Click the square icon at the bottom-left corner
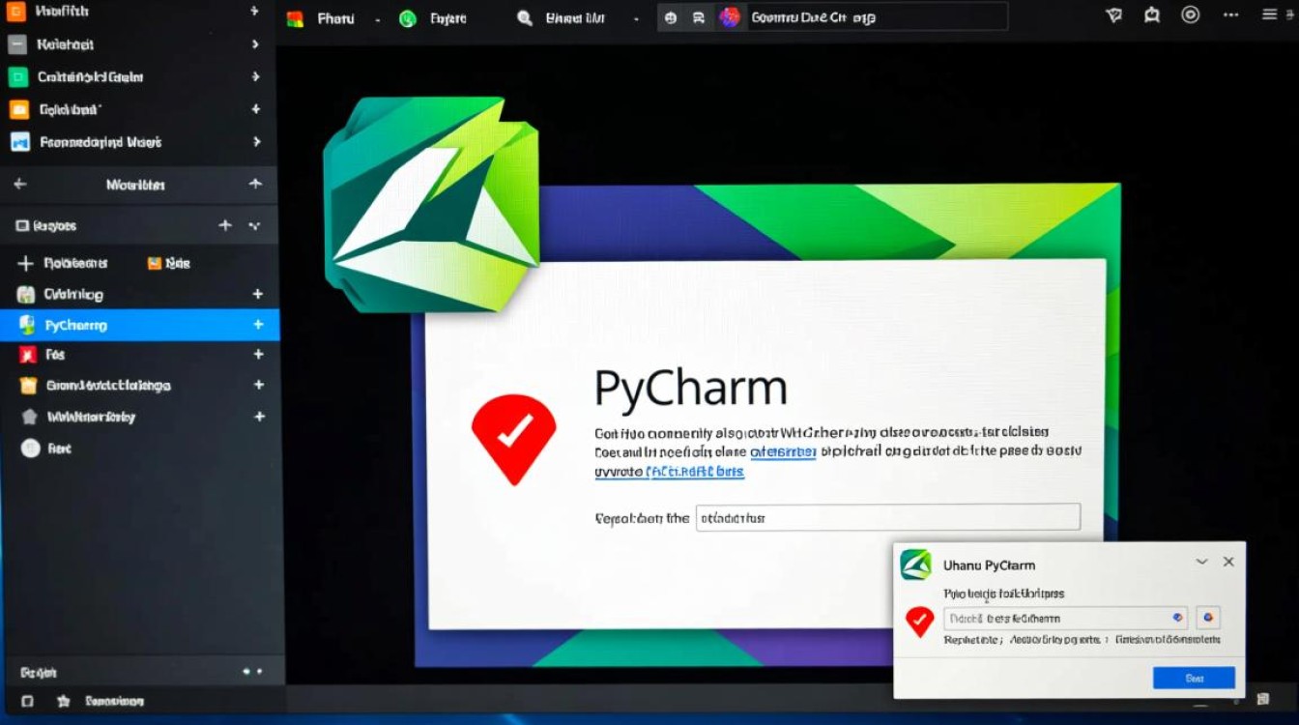This screenshot has width=1299, height=725. point(27,701)
